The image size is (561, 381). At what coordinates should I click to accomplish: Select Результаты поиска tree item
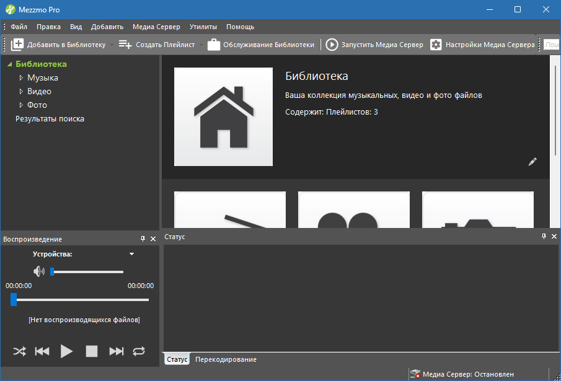tap(50, 119)
